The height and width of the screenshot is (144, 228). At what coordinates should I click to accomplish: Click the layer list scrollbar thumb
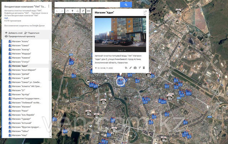click(50, 71)
